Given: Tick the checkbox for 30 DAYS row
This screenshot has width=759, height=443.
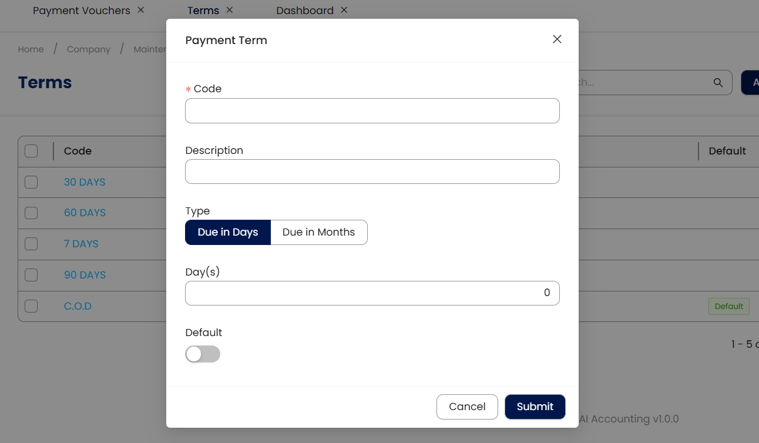Looking at the screenshot, I should tap(31, 182).
